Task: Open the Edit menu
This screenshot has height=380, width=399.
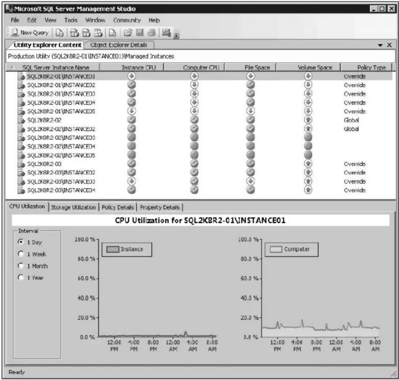Action: click(32, 20)
